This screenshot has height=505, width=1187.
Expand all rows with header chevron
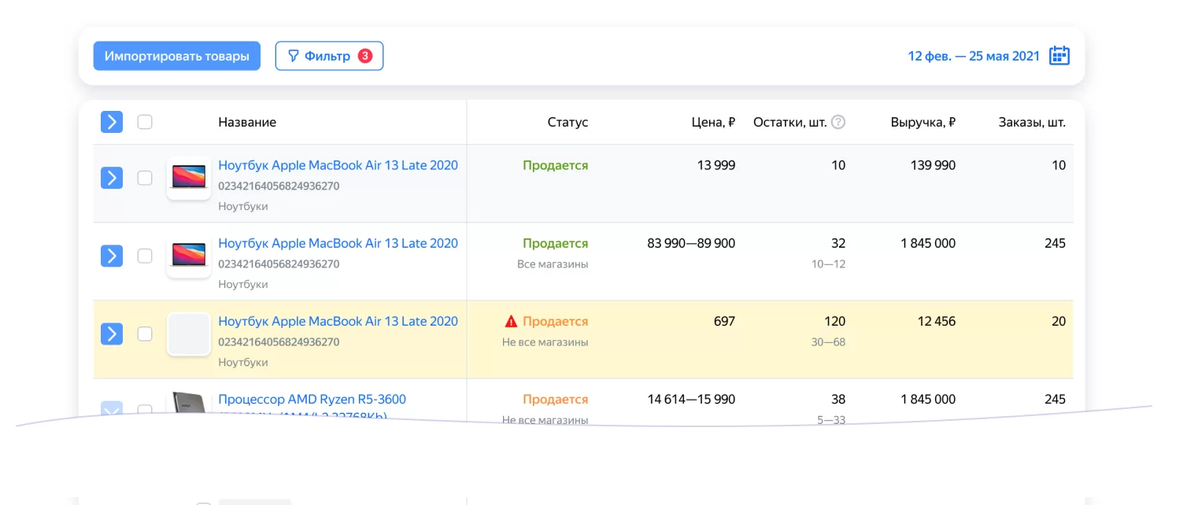(x=112, y=122)
